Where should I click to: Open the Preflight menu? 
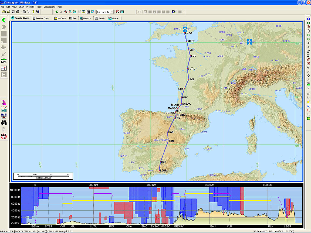[x=30, y=7]
